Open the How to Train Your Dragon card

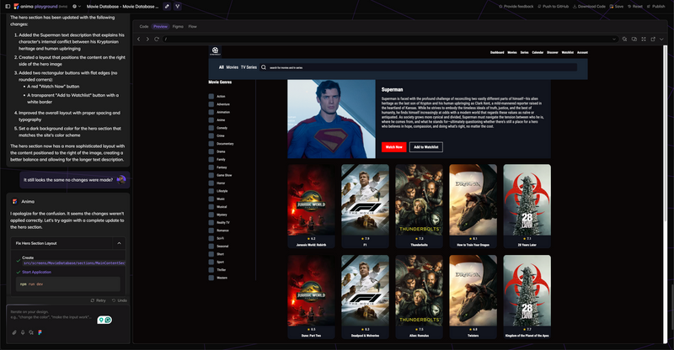tap(473, 206)
